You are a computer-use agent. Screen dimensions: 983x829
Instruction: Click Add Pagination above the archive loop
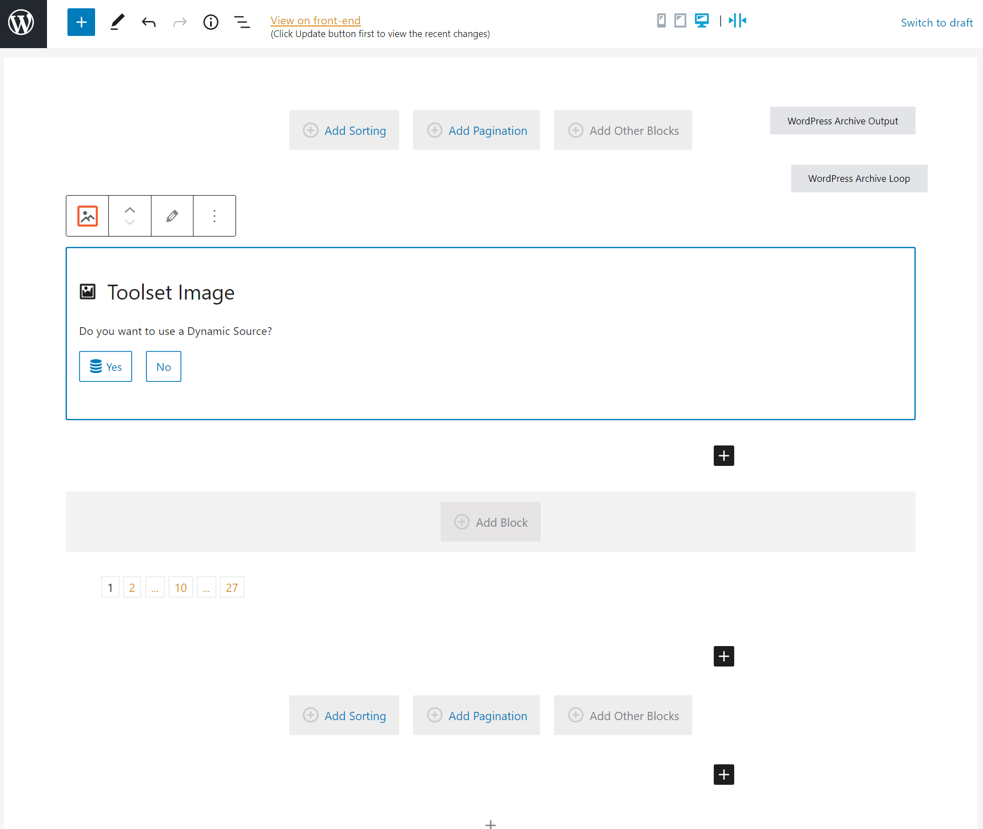[477, 130]
